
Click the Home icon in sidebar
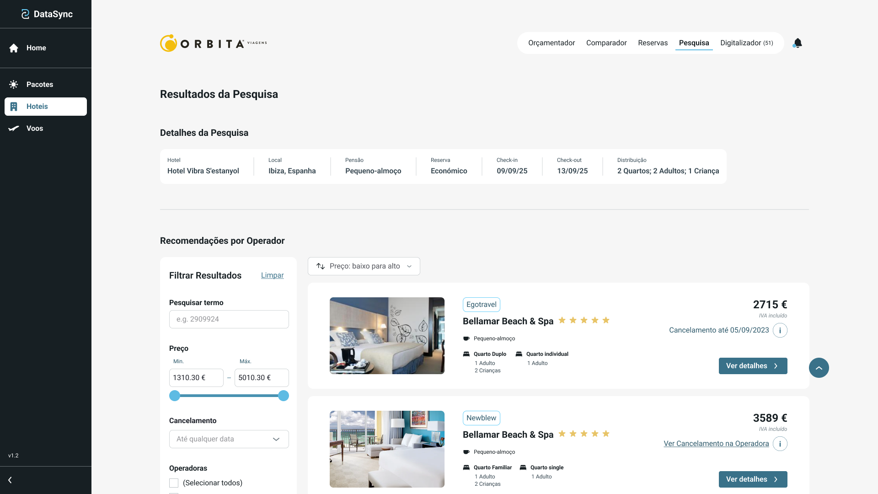14,48
